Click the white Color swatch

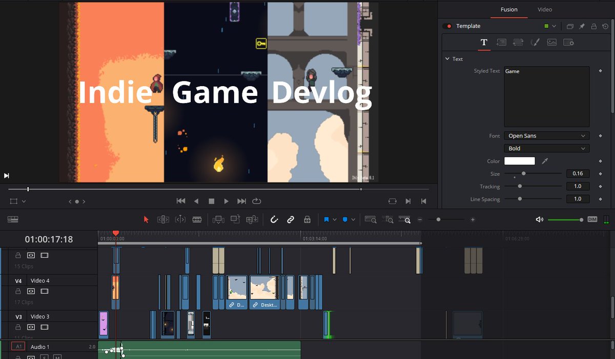pos(520,161)
